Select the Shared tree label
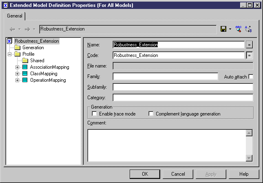The image size is (263, 183). click(37, 61)
